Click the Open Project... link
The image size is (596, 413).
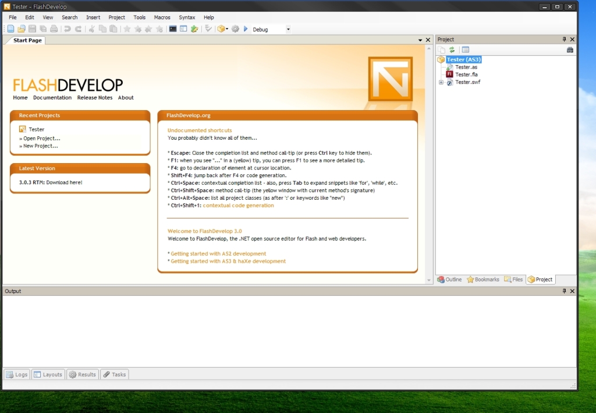click(x=42, y=139)
